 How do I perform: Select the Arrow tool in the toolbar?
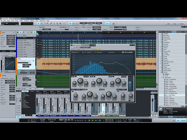38,24
